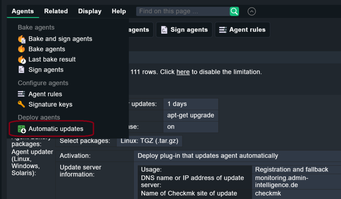The width and height of the screenshot is (341, 199).
Task: Click the Bake and sign agents flame icon
Action: pyautogui.click(x=22, y=39)
